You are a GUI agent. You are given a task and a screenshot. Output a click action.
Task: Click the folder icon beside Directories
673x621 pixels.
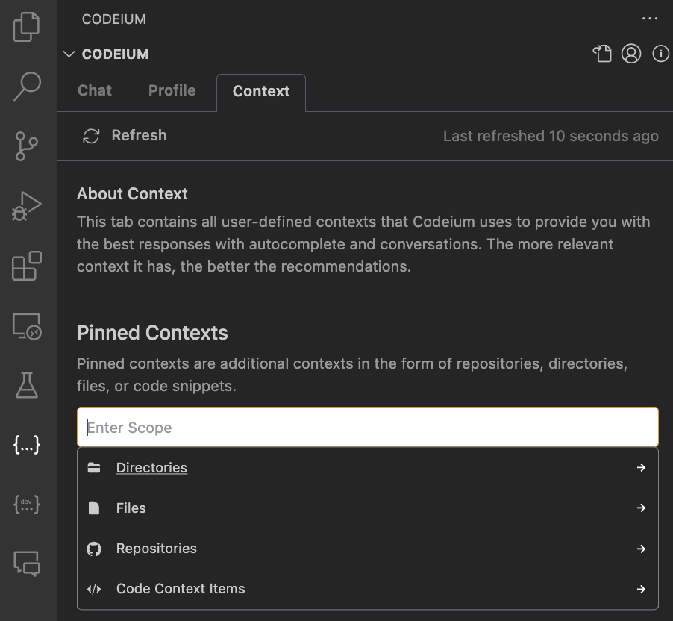[93, 468]
